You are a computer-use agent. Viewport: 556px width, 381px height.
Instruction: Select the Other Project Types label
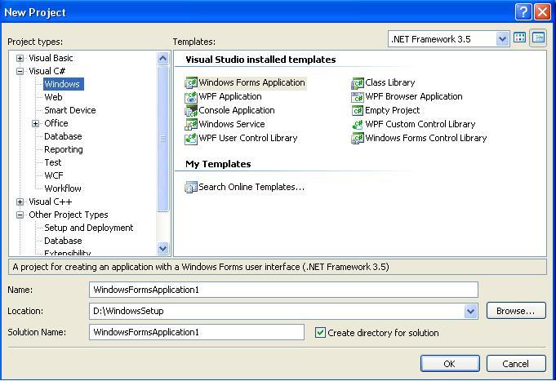point(69,215)
